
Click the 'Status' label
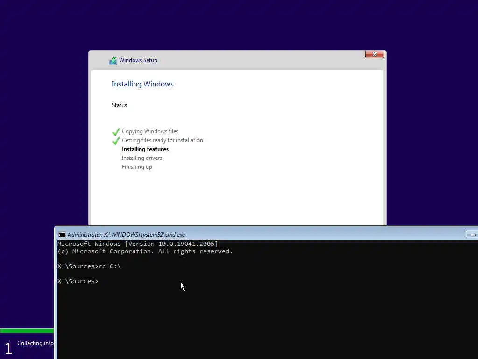click(119, 105)
